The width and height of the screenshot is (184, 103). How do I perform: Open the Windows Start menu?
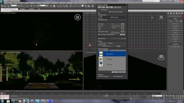[x=2, y=101]
